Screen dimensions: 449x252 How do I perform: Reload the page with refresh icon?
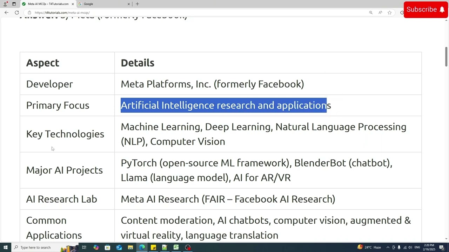pyautogui.click(x=16, y=13)
